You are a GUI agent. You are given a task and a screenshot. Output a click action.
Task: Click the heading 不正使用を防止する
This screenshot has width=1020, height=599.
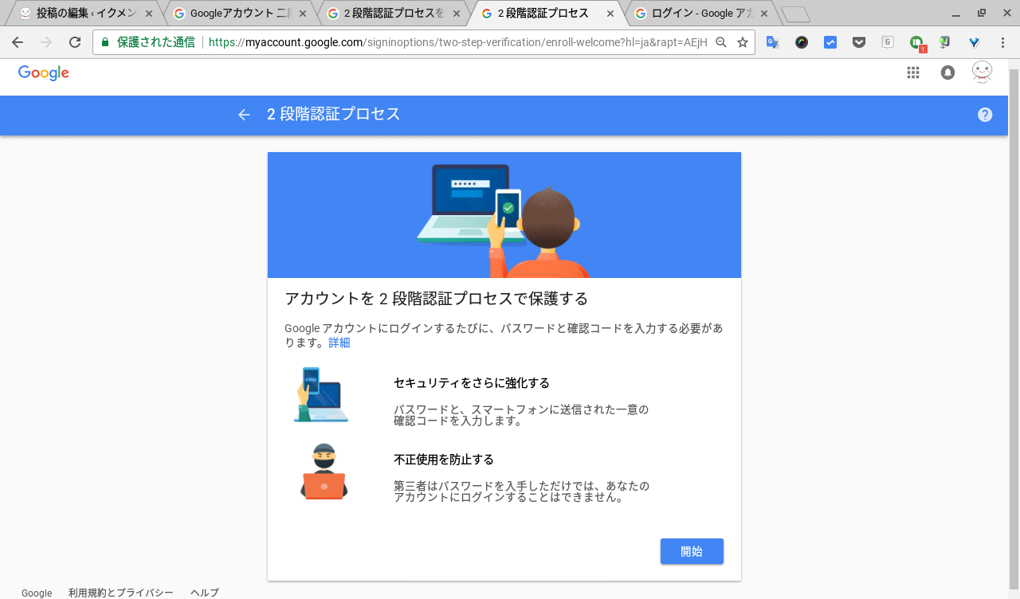[444, 460]
